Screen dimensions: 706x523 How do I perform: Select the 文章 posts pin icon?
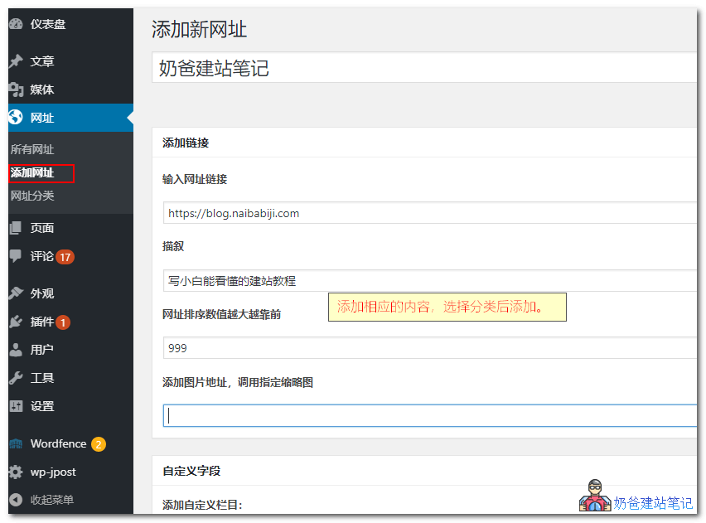[x=18, y=61]
